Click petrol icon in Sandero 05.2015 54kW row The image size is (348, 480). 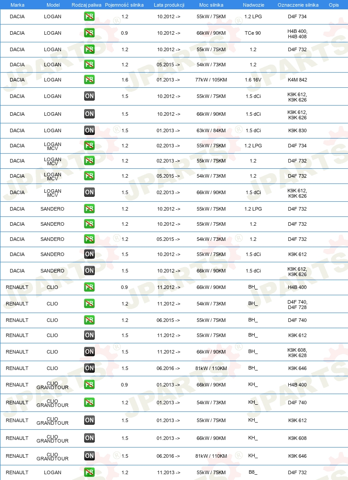click(89, 239)
